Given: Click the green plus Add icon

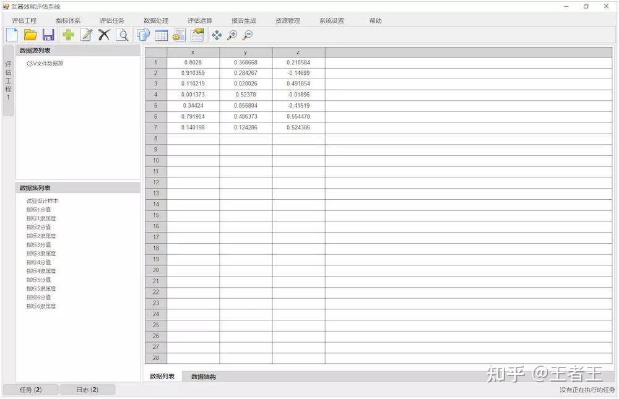Looking at the screenshot, I should tap(68, 35).
